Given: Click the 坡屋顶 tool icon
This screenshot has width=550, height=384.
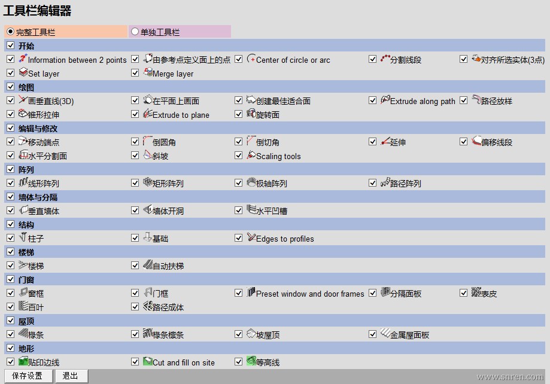Looking at the screenshot, I should [x=251, y=334].
